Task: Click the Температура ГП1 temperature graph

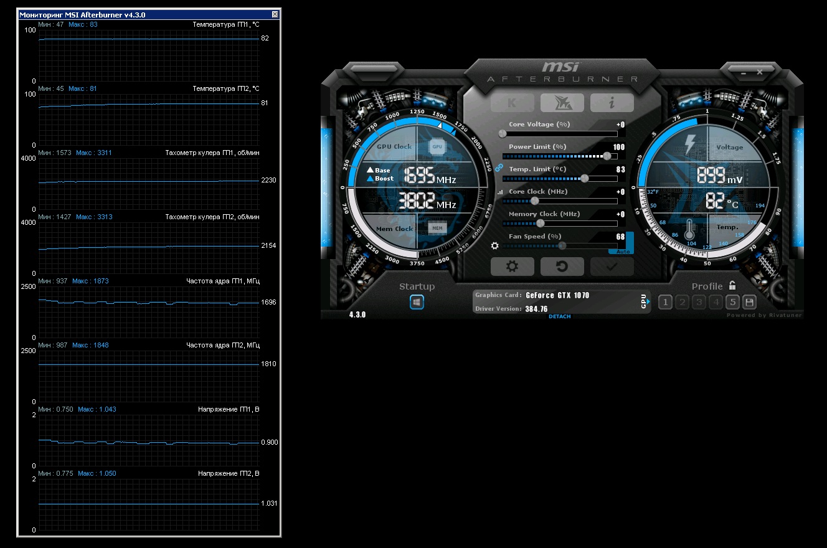Action: point(149,55)
